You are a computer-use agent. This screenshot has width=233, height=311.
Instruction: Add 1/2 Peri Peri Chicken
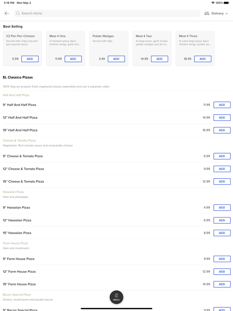click(x=30, y=59)
